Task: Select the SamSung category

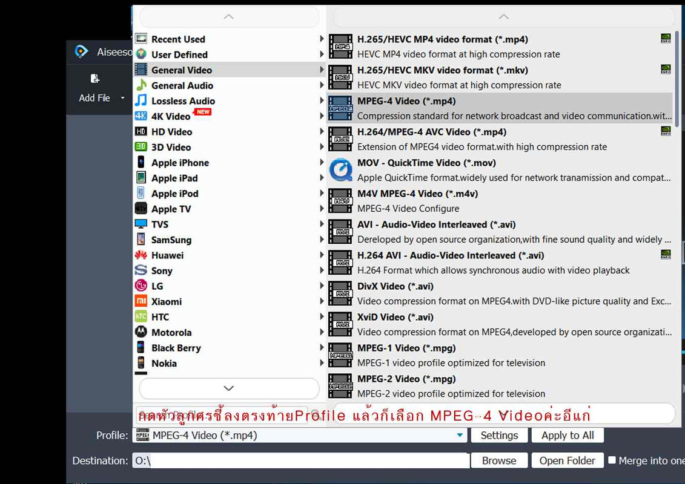Action: (230, 240)
